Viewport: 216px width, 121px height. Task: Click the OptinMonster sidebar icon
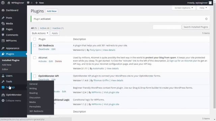tap(3, 95)
